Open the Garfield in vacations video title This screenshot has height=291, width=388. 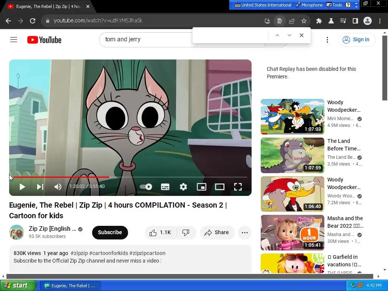pos(344,261)
